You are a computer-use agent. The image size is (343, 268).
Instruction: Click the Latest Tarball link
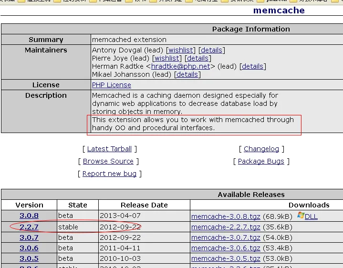tap(109, 149)
